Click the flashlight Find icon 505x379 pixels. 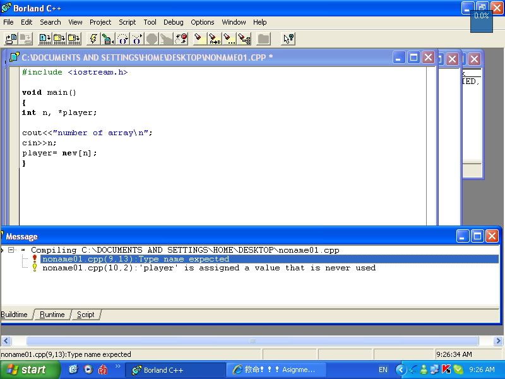coord(199,39)
